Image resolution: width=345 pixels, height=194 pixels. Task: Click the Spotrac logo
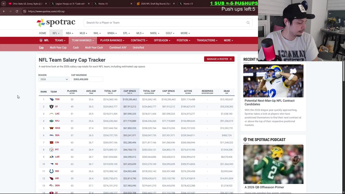[x=56, y=22]
